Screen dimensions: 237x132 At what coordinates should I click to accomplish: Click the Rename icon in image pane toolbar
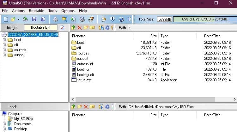tap(92, 28)
